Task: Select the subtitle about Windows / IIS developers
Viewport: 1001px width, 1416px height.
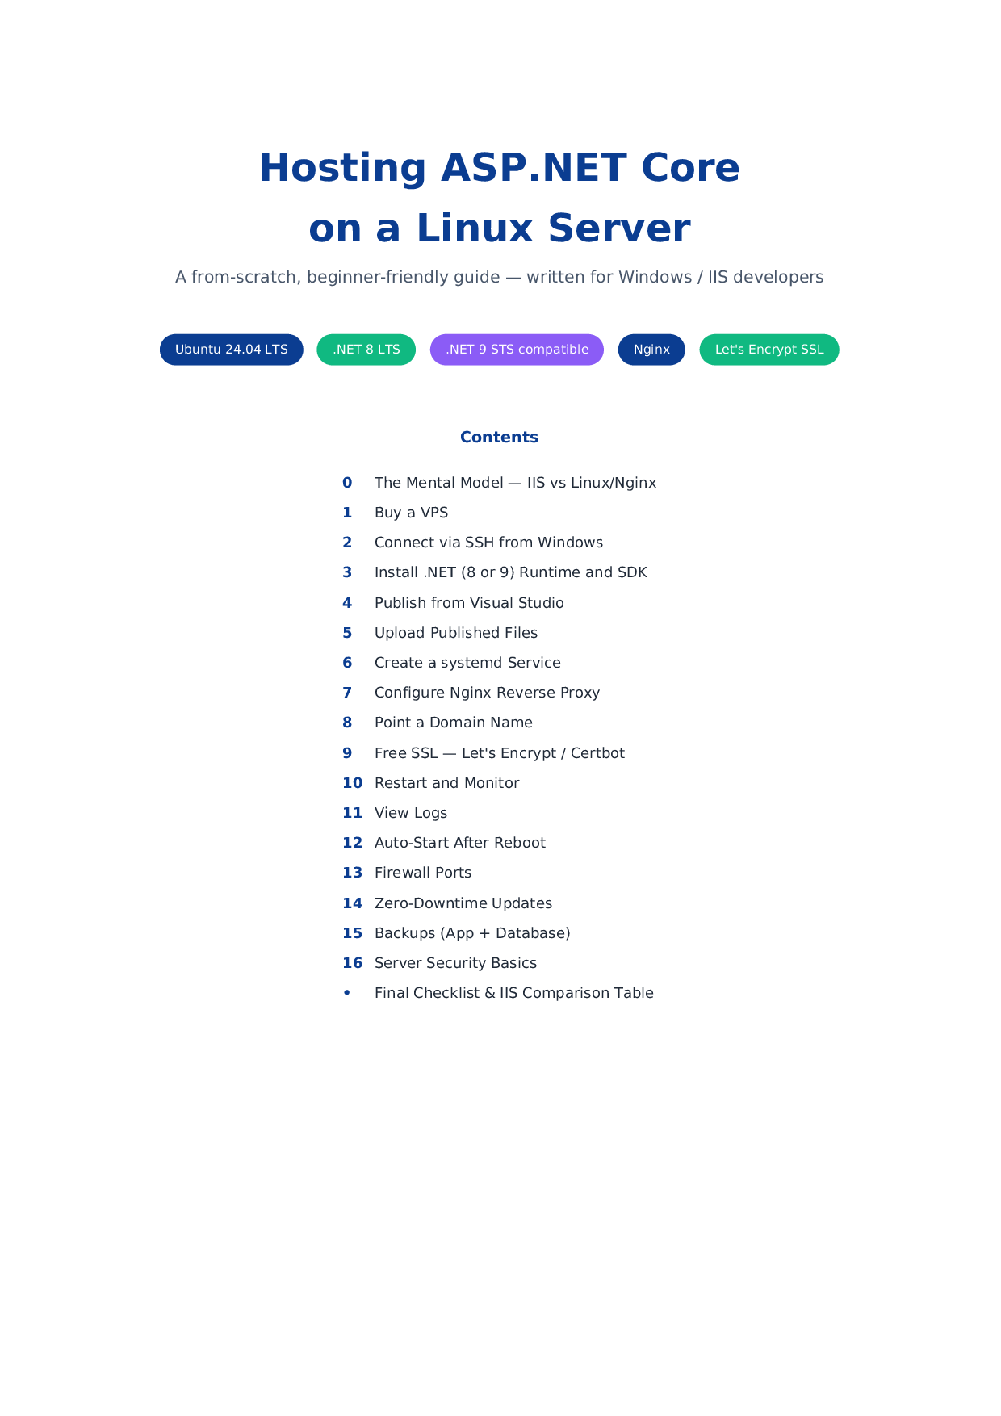Action: coord(500,277)
